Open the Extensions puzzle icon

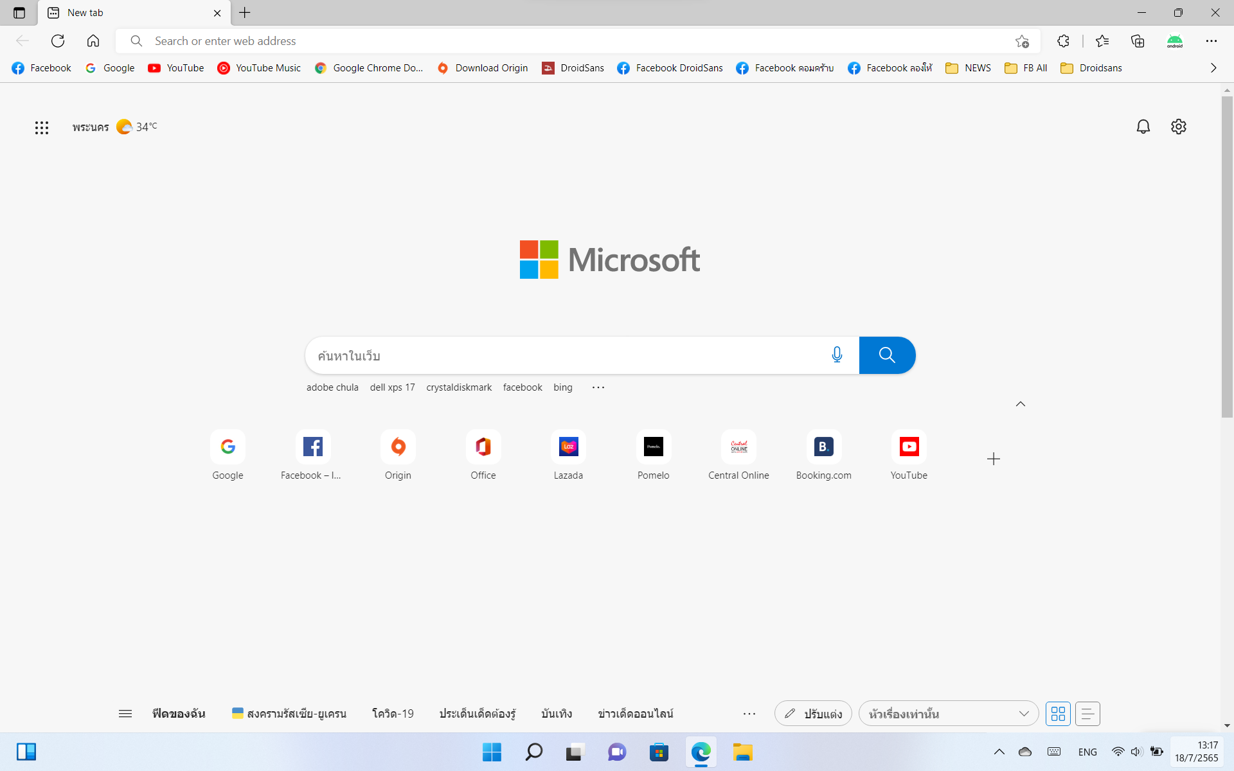click(1063, 41)
